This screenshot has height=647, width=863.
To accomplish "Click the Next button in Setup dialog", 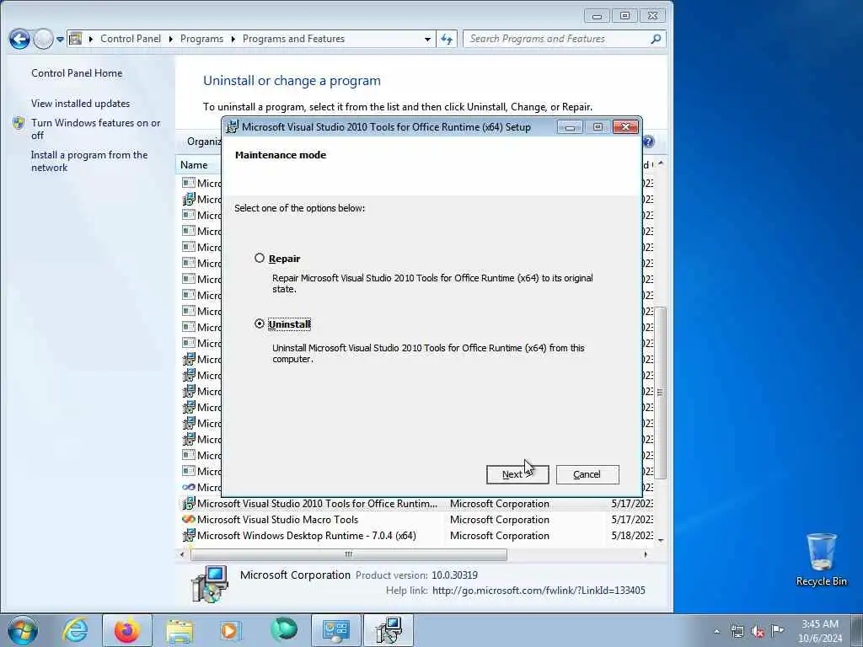I will (517, 474).
